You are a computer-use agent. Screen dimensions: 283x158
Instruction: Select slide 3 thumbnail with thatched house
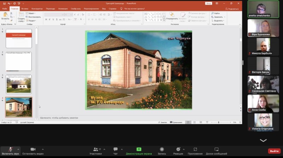tap(19, 84)
